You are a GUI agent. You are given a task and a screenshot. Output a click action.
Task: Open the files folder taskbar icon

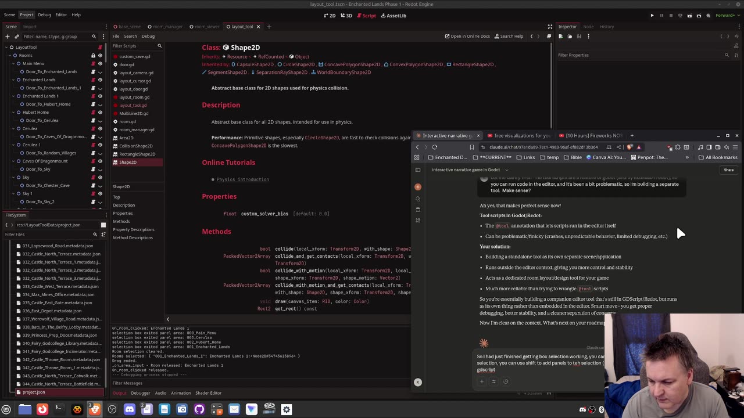click(24, 409)
